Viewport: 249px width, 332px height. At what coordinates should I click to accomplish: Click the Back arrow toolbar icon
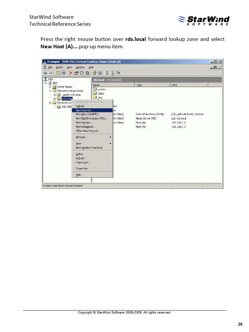pyautogui.click(x=45, y=73)
